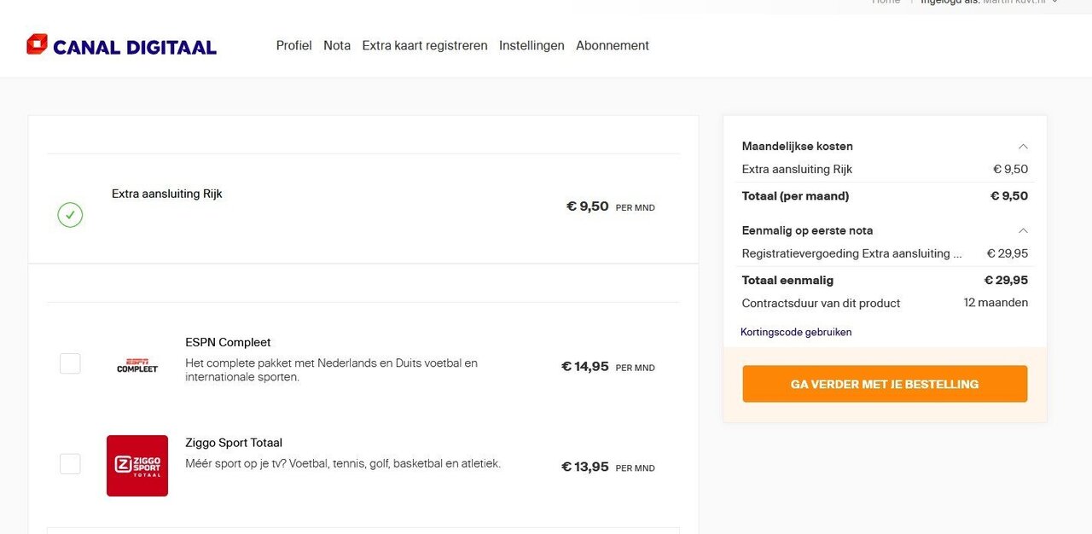Select Extra kaart registreren in navigation

pyautogui.click(x=425, y=45)
